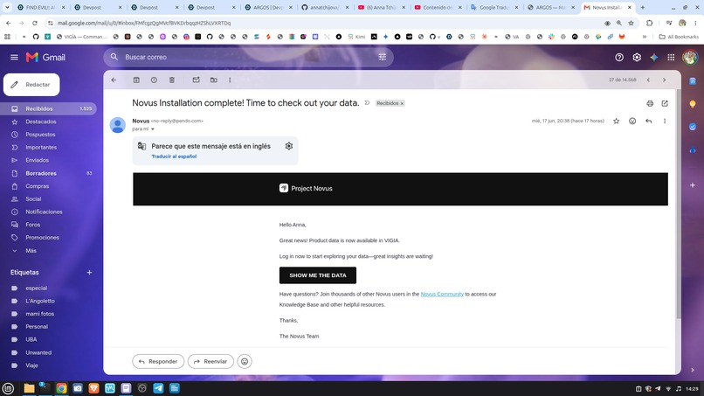704x396 pixels.
Task: Open the Files folder in the taskbar
Action: 29,388
